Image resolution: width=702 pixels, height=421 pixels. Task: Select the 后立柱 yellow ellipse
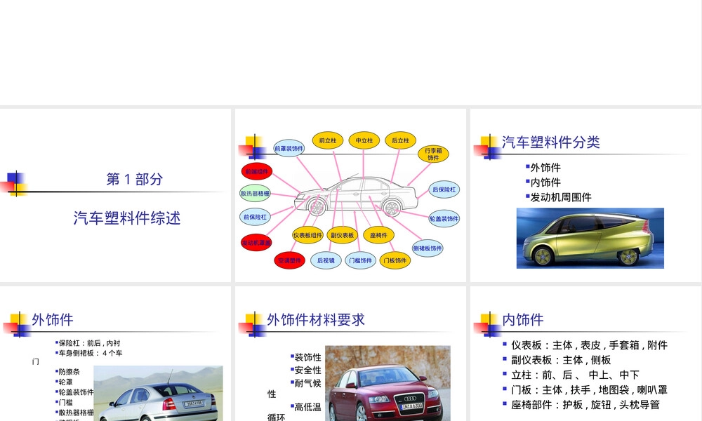pos(400,140)
